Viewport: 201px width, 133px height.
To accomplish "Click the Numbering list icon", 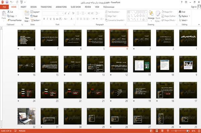I will point(83,13).
